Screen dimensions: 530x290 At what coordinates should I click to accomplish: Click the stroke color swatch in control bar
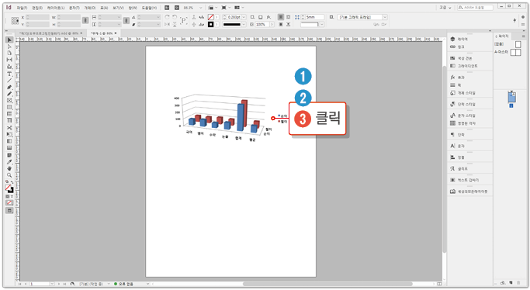click(x=210, y=24)
